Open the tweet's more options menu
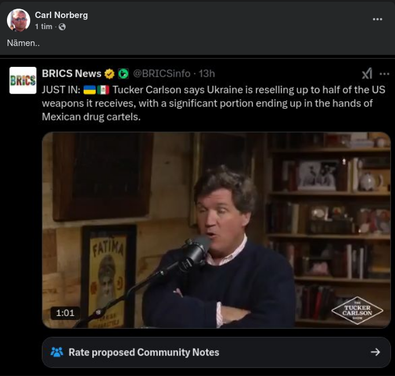The width and height of the screenshot is (395, 376). pyautogui.click(x=384, y=73)
